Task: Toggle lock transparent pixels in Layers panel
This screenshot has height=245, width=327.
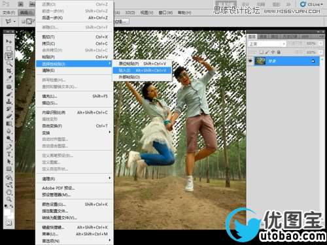Action: pyautogui.click(x=262, y=52)
